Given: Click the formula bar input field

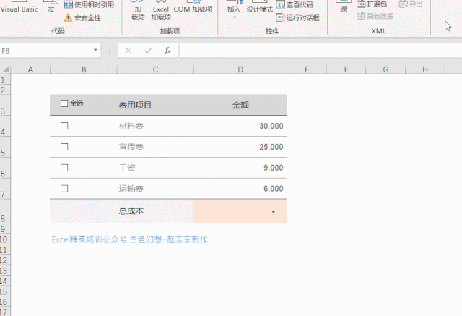Looking at the screenshot, I should (318, 51).
